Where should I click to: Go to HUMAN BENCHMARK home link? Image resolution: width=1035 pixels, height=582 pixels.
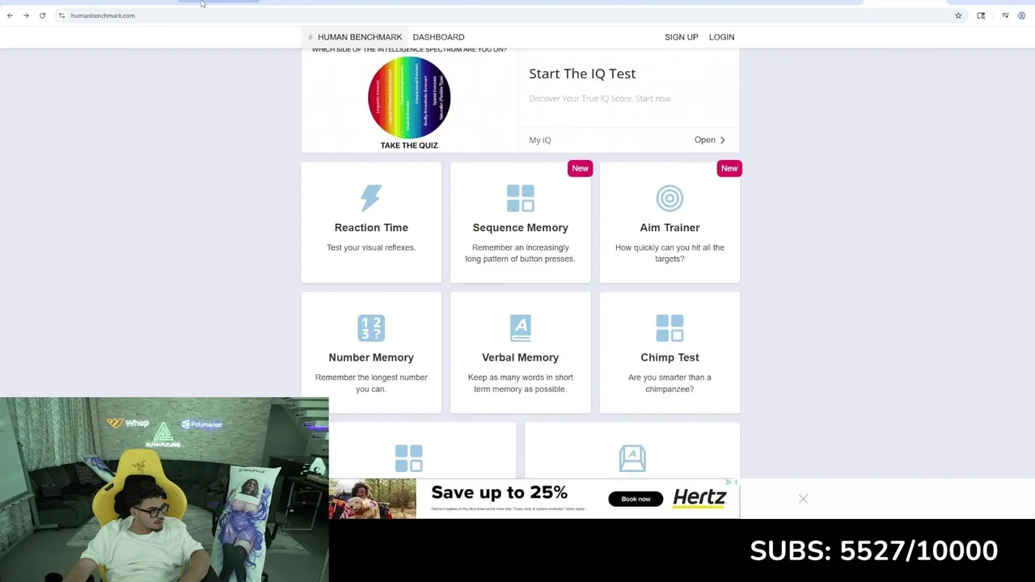click(359, 37)
